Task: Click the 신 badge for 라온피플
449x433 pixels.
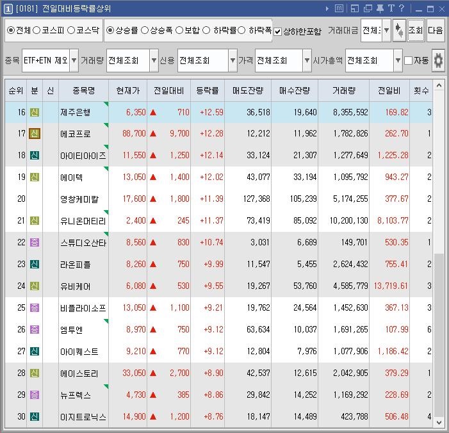Action: [x=35, y=264]
